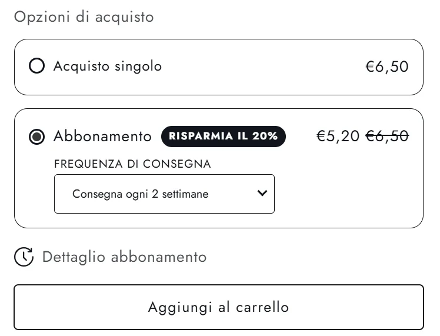Add the product via Aggiungi al carrello

coord(219,307)
